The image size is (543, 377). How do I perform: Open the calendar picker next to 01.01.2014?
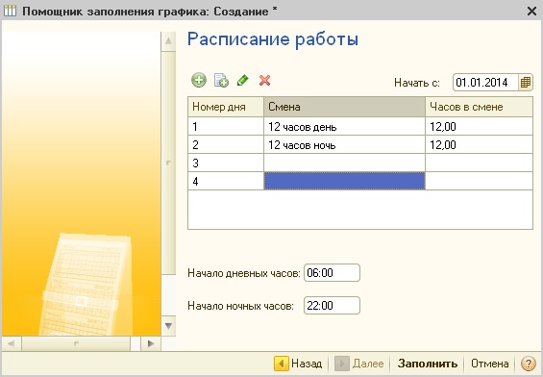[x=526, y=83]
